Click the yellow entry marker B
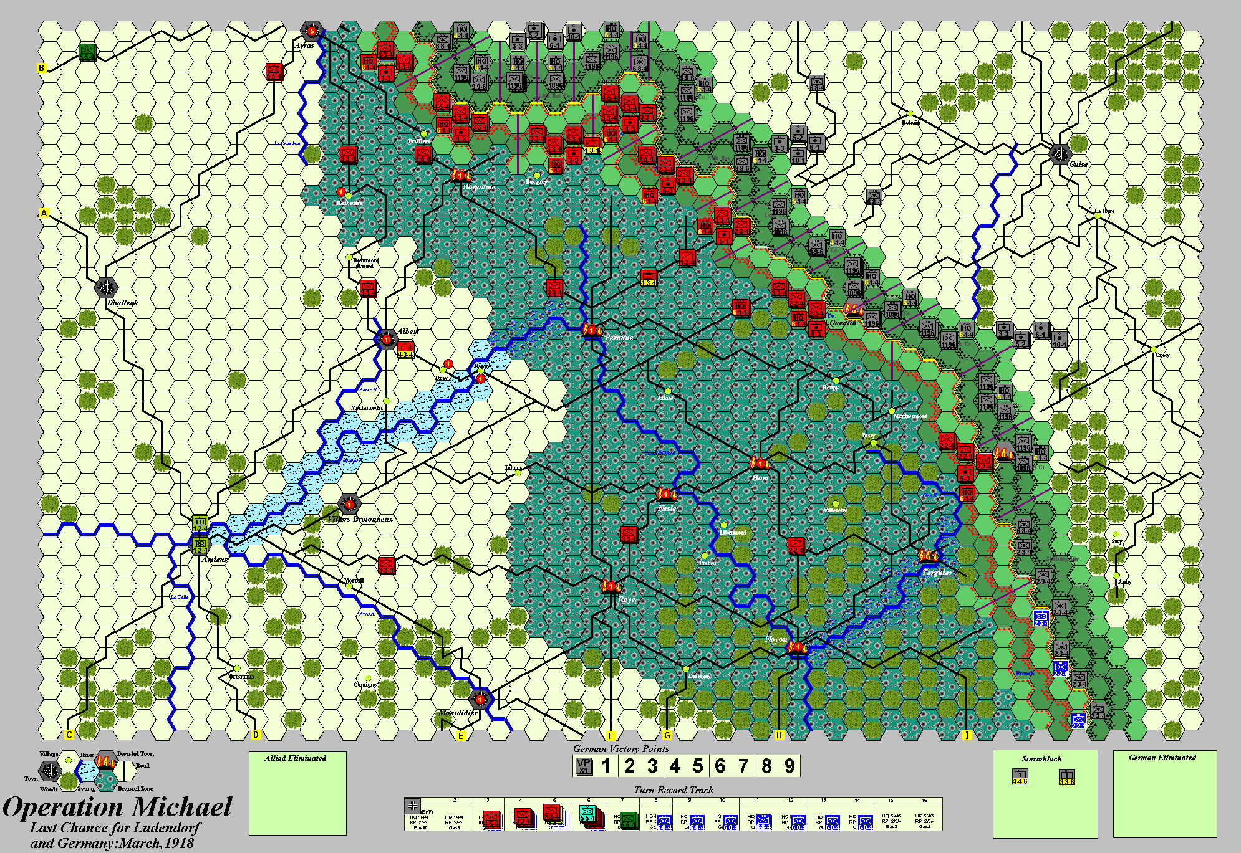 (42, 69)
